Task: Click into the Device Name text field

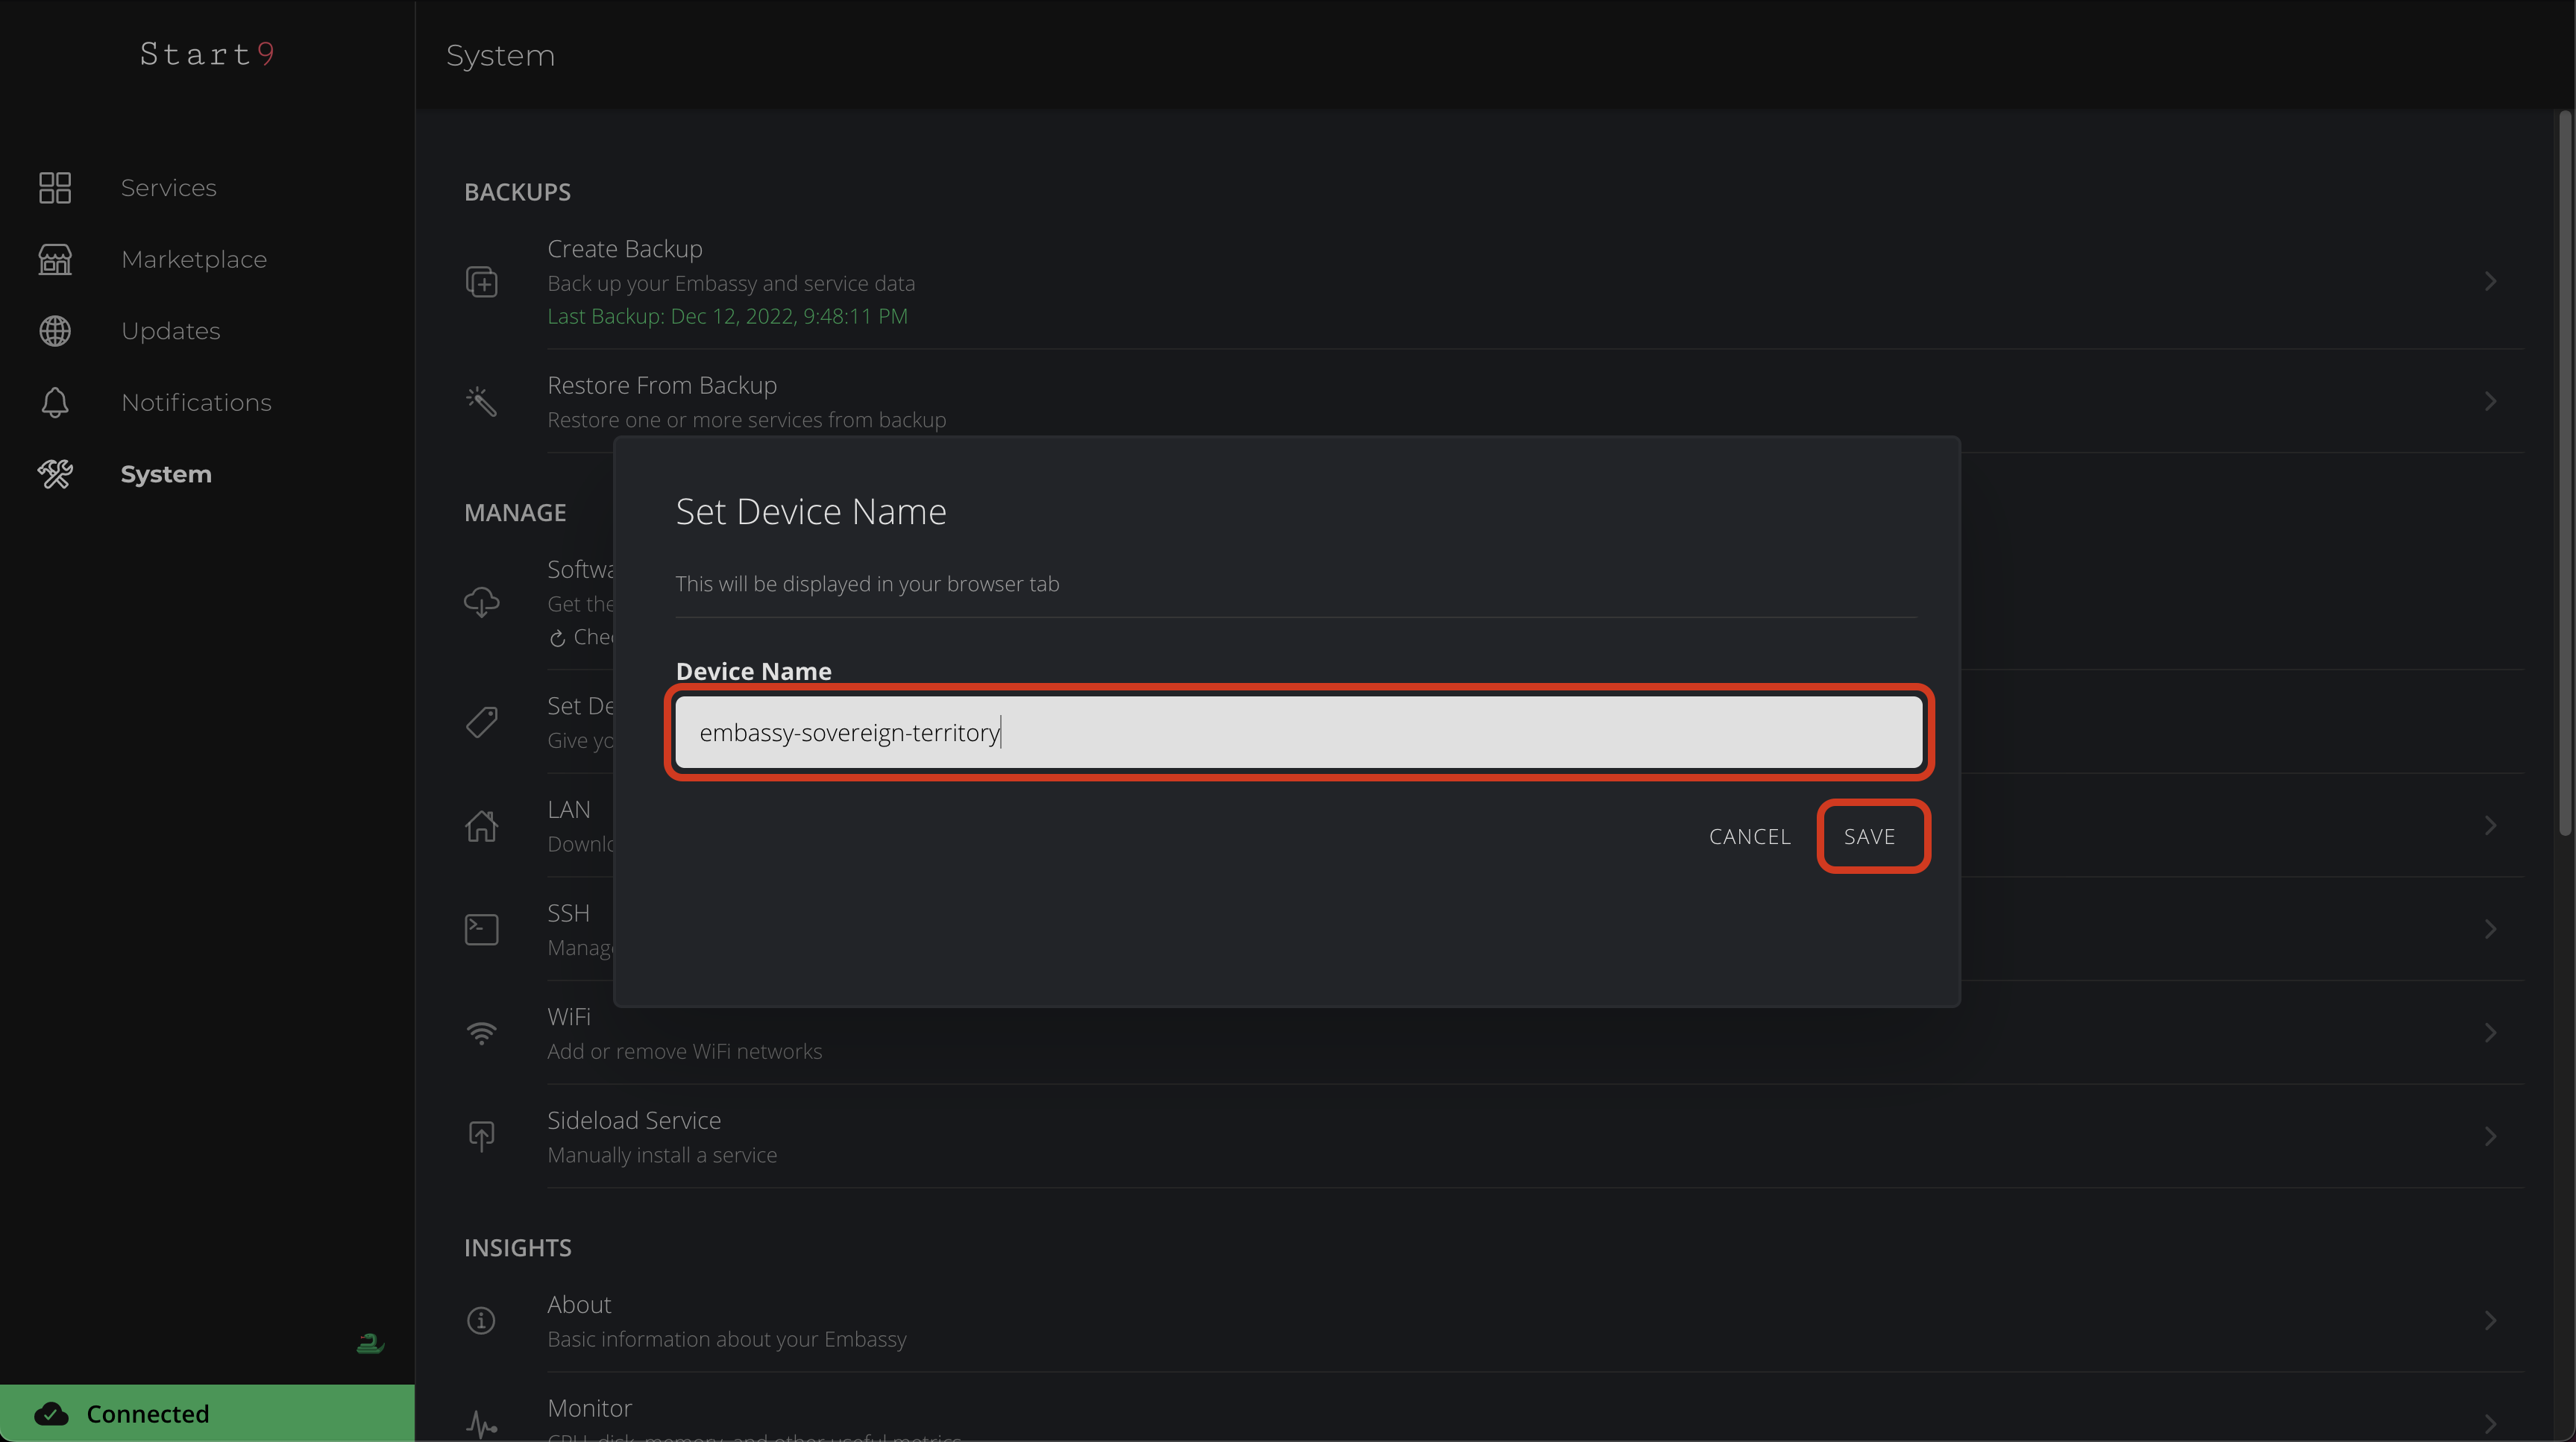Action: [x=1298, y=733]
